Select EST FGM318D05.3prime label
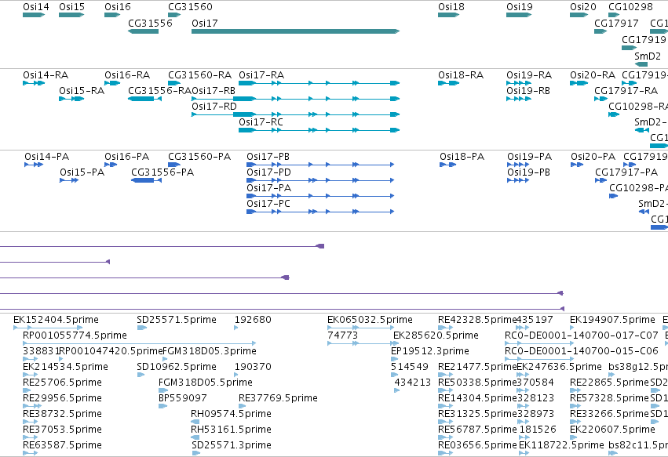 pos(210,351)
